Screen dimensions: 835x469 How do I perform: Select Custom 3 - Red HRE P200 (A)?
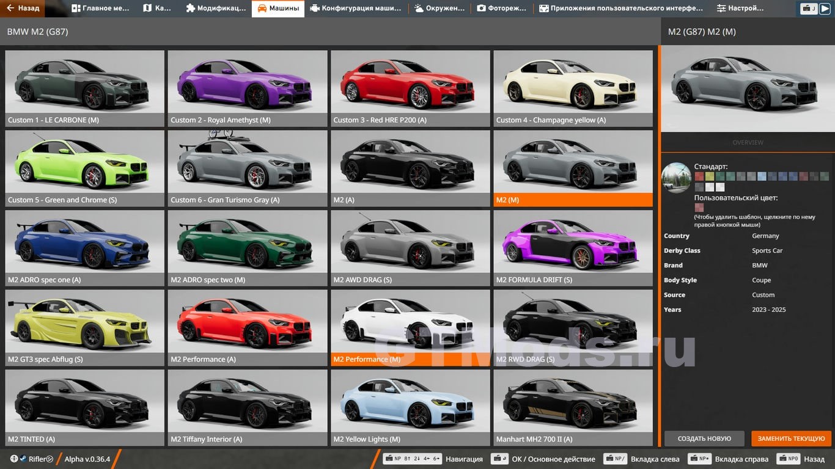(410, 88)
